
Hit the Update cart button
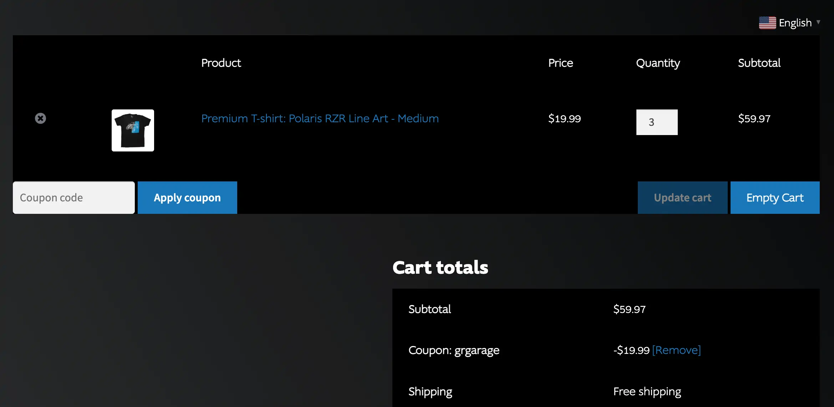pyautogui.click(x=682, y=198)
